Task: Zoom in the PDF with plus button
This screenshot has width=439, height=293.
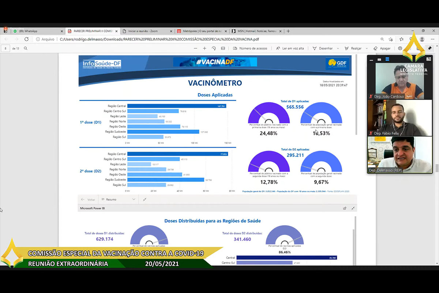Action: (205, 48)
